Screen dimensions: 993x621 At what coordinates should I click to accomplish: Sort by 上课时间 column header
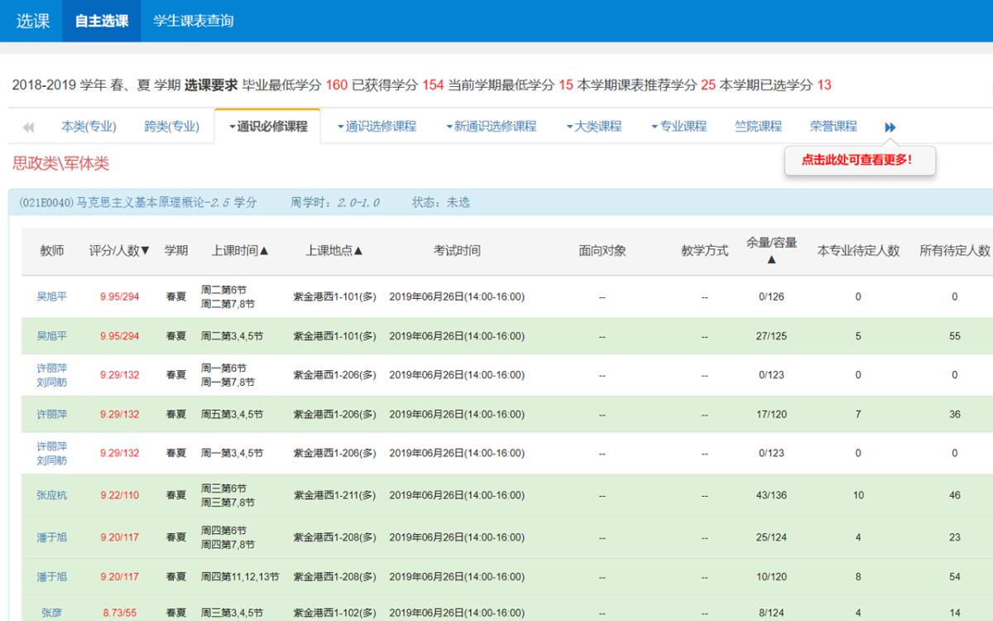pyautogui.click(x=240, y=251)
